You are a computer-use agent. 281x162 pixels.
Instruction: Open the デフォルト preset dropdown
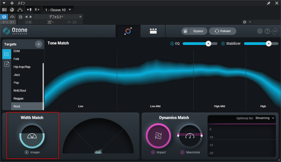(x=58, y=17)
